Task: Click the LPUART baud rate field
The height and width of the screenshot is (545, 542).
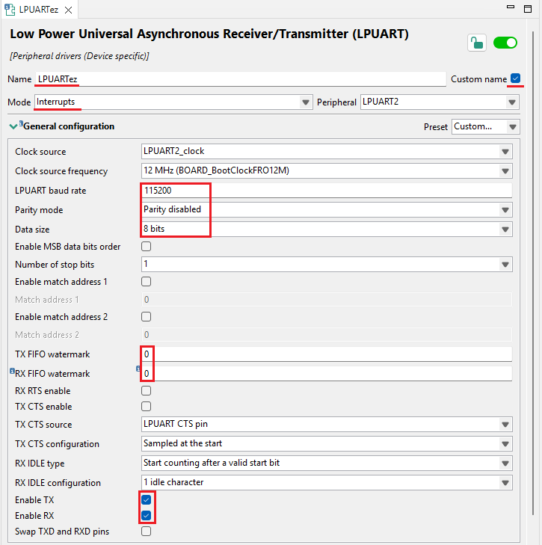Action: pyautogui.click(x=326, y=191)
